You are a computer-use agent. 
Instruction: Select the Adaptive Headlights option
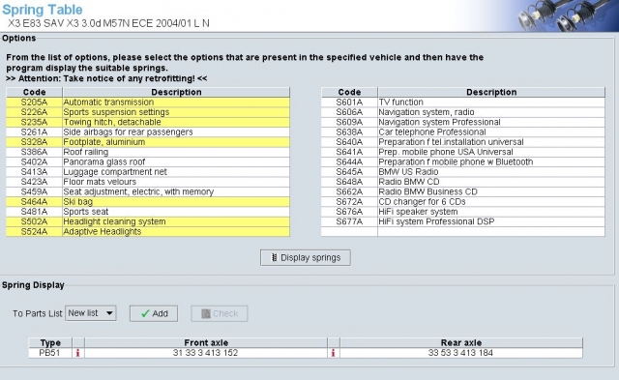(148, 232)
